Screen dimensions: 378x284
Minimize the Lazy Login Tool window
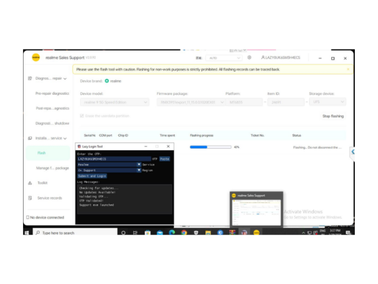tap(146, 146)
